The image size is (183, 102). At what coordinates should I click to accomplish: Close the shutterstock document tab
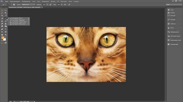click(x=42, y=7)
